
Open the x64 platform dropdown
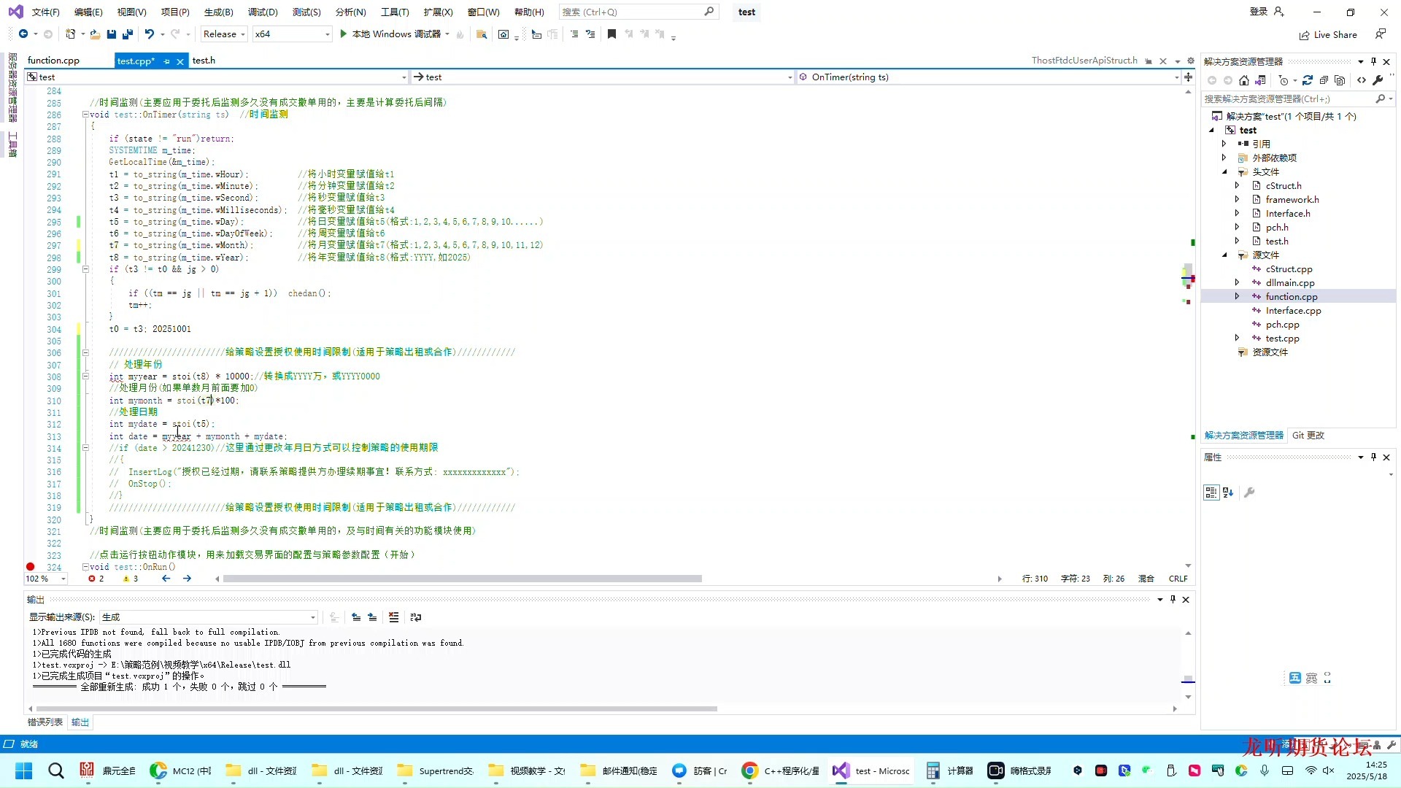click(291, 34)
